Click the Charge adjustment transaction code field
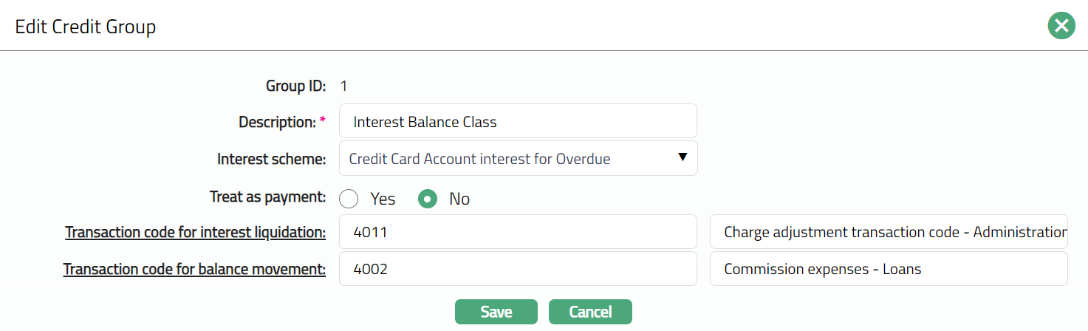The height and width of the screenshot is (331, 1088). click(x=888, y=233)
